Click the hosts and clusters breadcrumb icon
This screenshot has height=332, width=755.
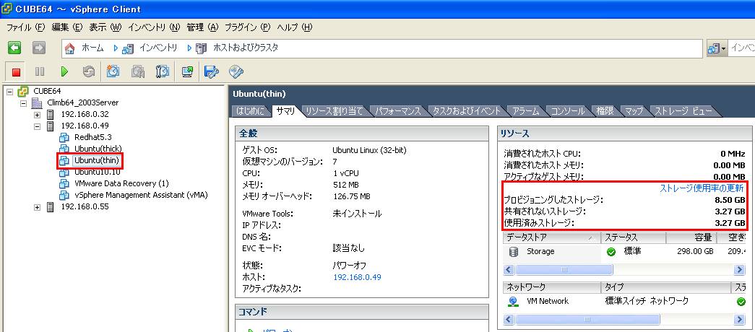[x=202, y=48]
